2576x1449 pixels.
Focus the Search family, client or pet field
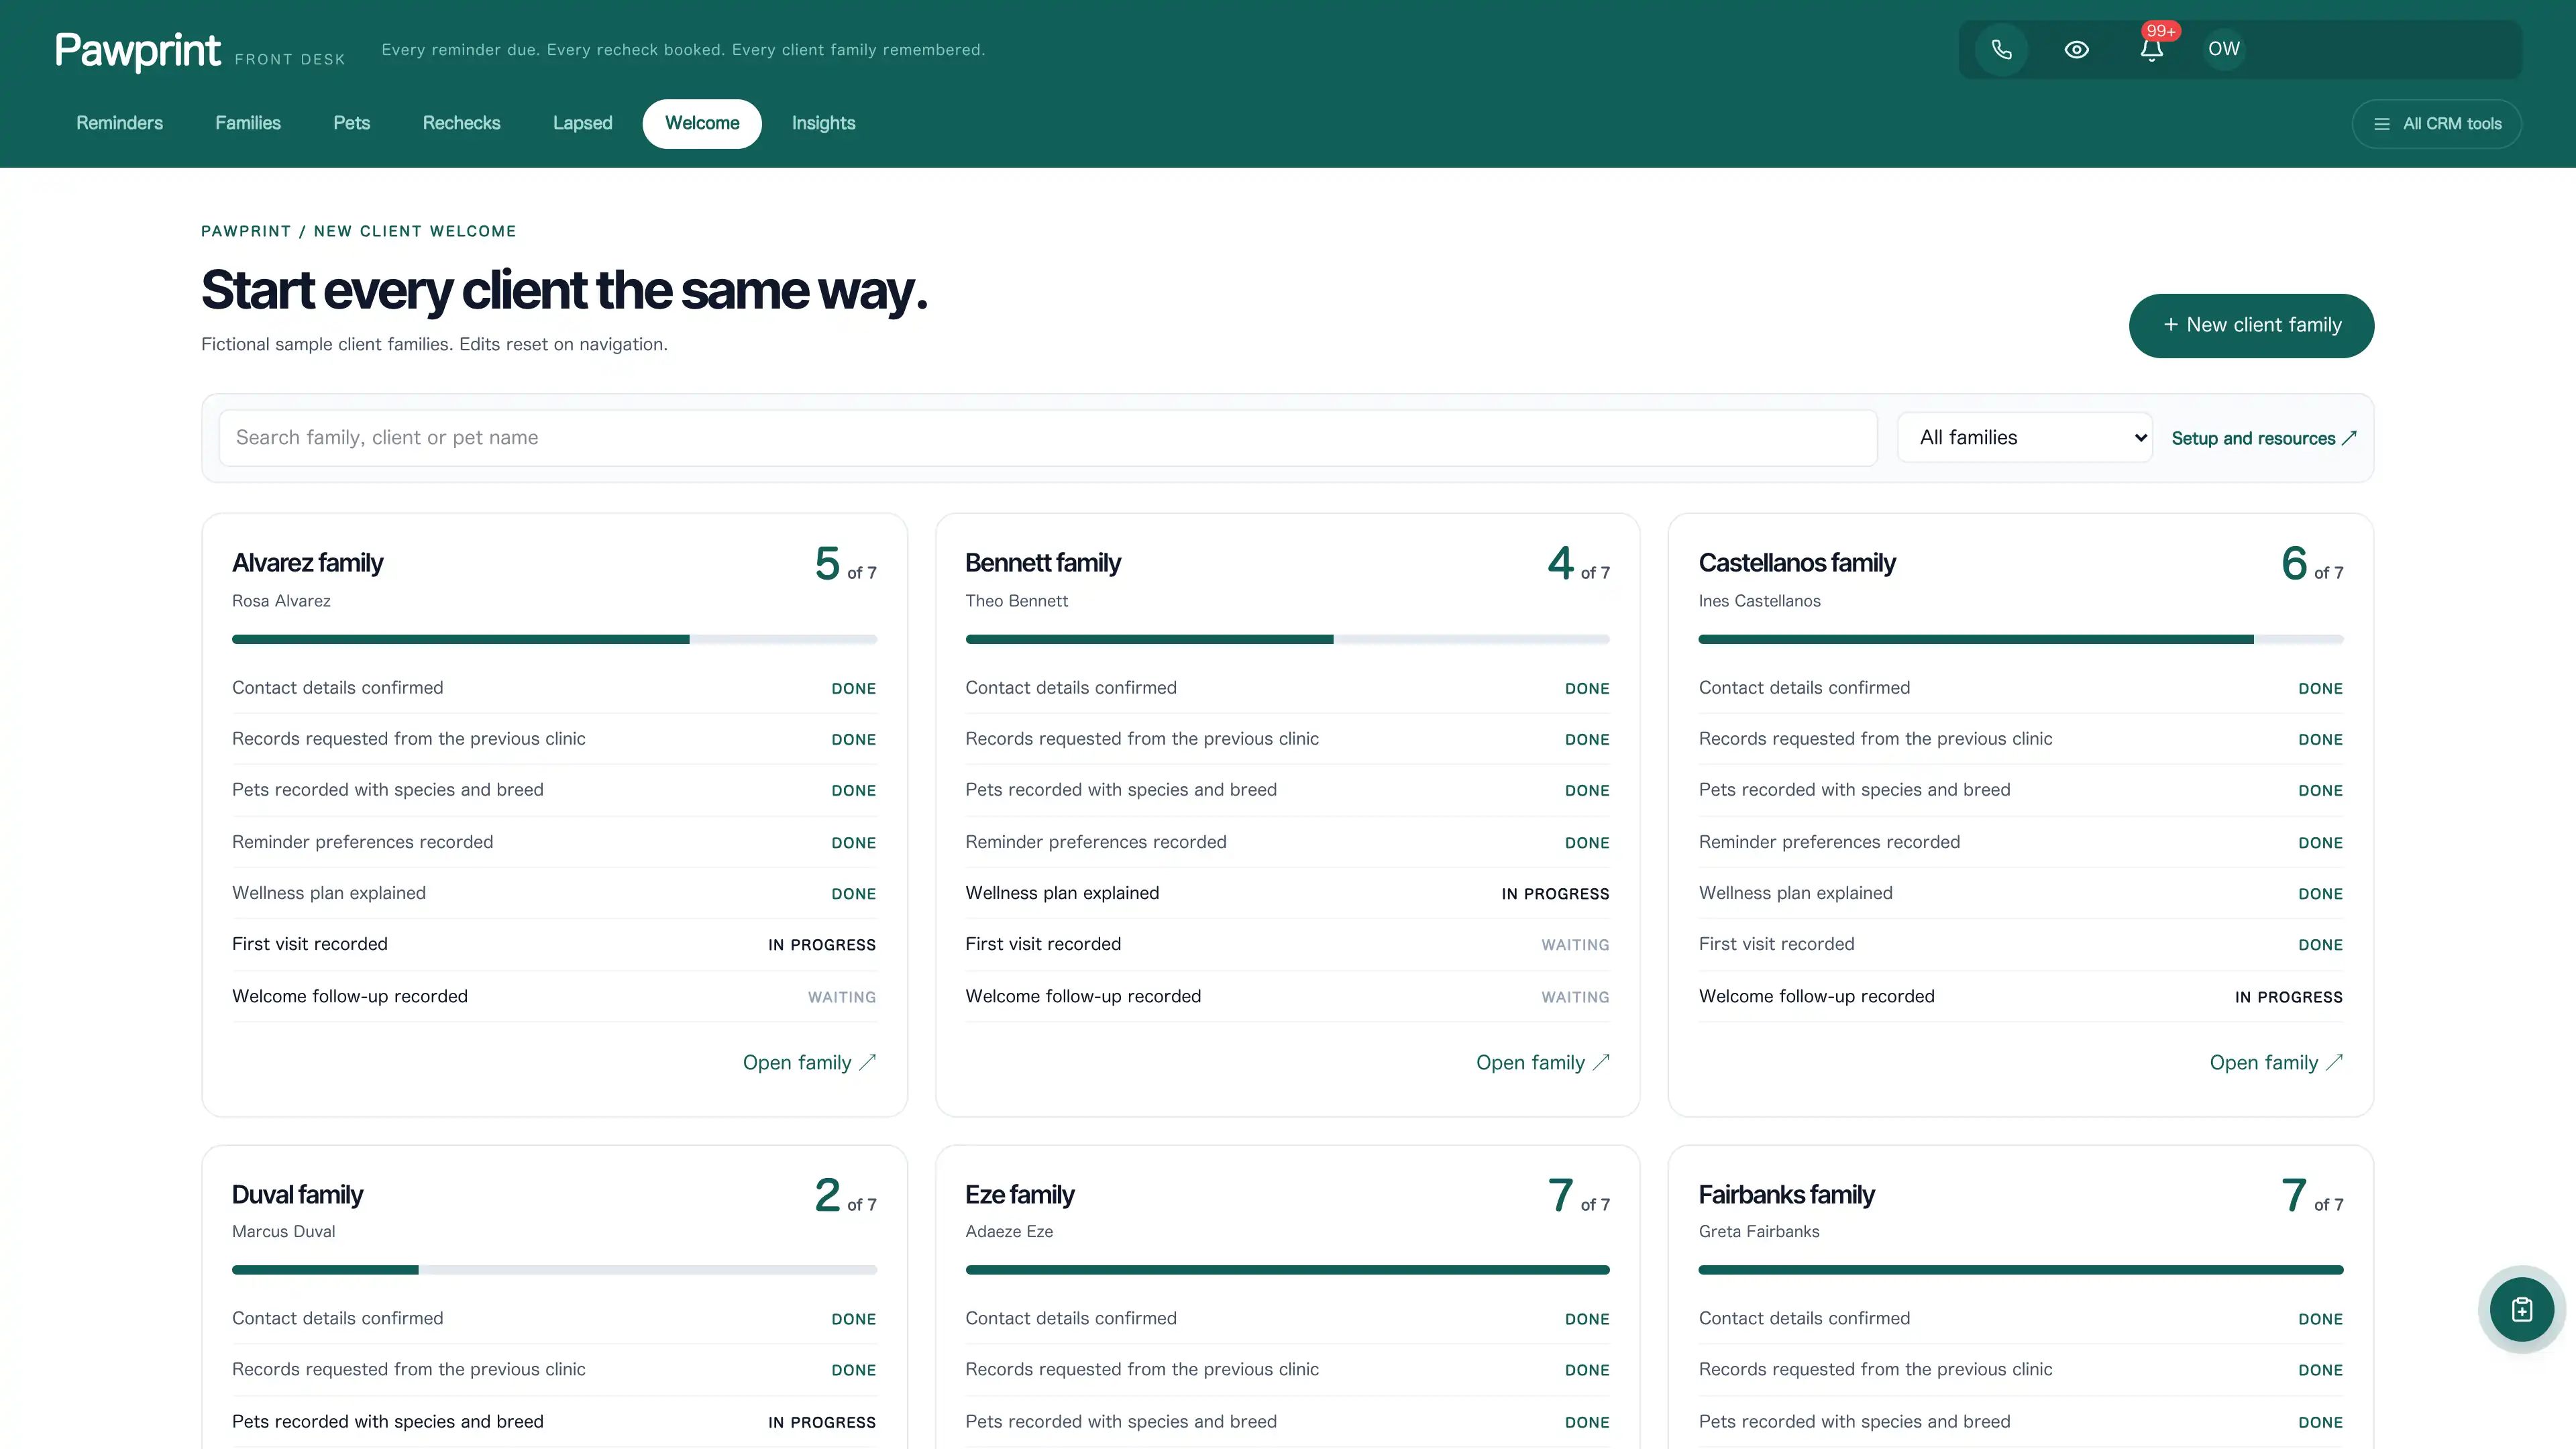(1047, 437)
